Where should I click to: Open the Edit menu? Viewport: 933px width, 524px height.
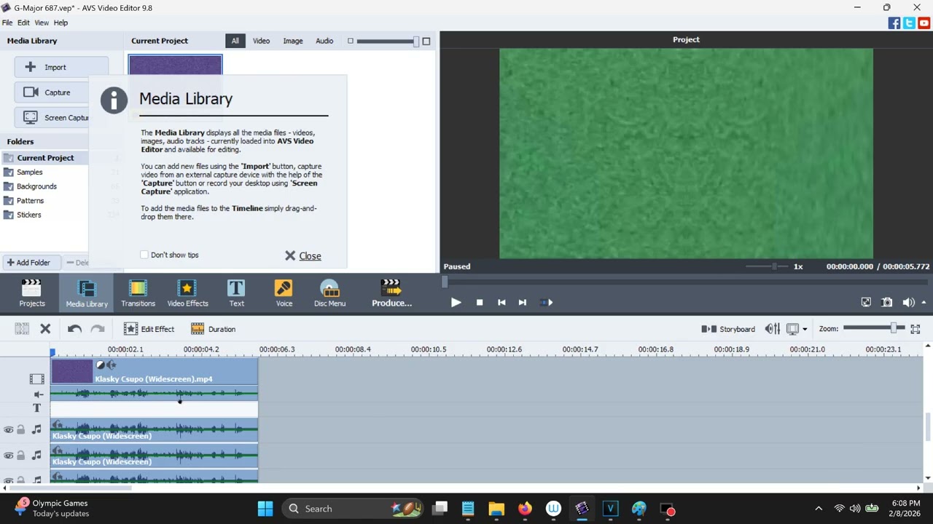23,23
